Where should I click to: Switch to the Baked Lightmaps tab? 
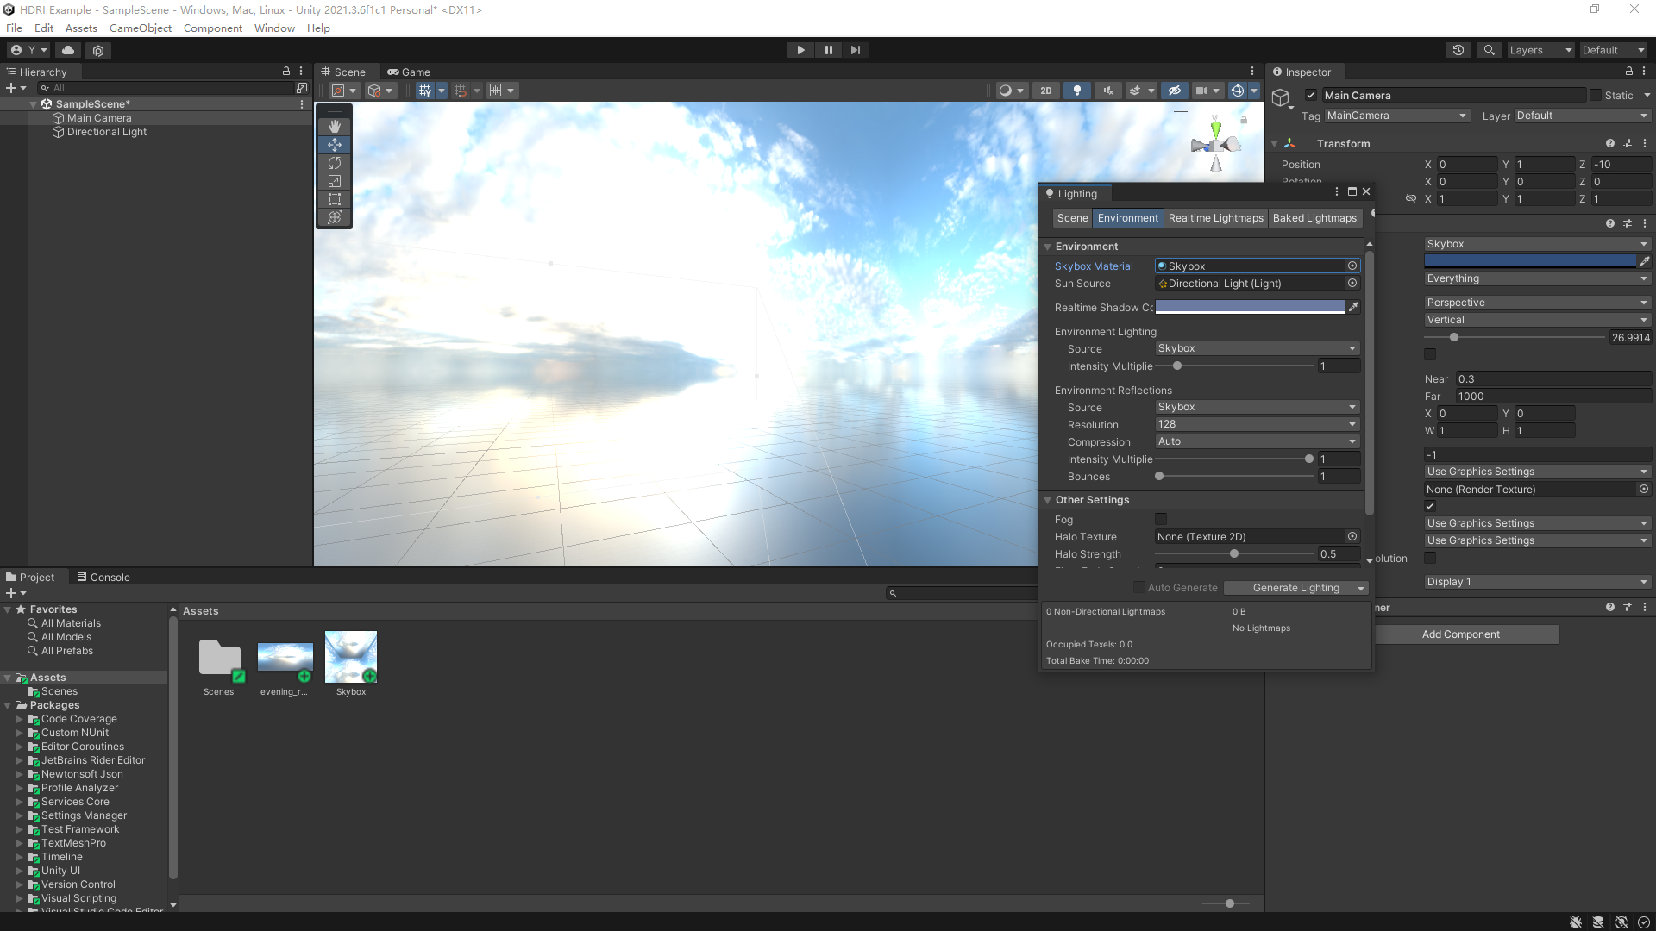(1314, 217)
